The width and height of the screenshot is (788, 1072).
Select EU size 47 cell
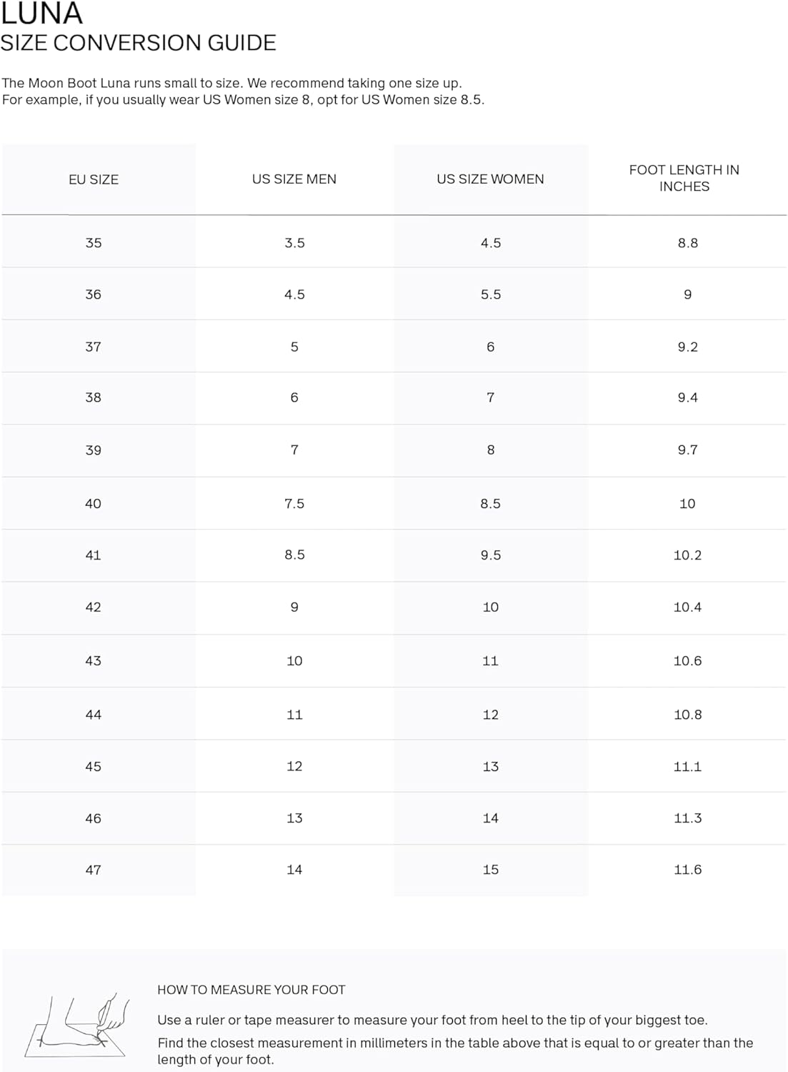94,870
